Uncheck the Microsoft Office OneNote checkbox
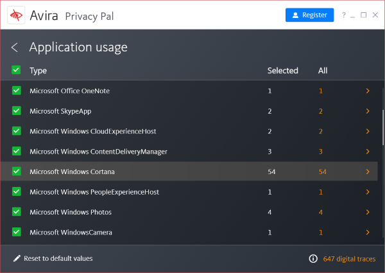The image size is (385, 273). click(x=17, y=91)
